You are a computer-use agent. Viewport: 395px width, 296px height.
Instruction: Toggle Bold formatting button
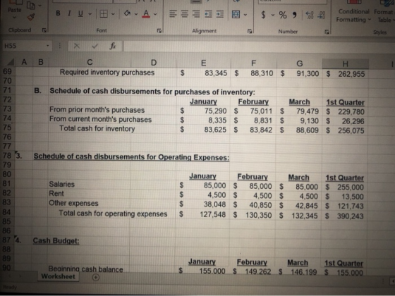coord(58,13)
